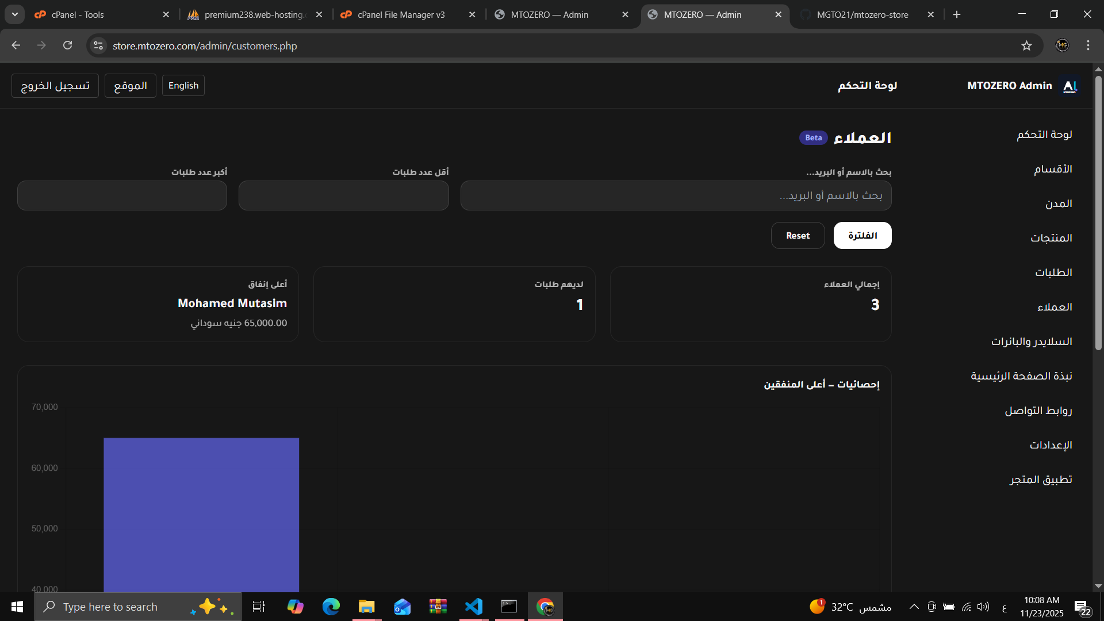Click the name or email search field

click(676, 196)
